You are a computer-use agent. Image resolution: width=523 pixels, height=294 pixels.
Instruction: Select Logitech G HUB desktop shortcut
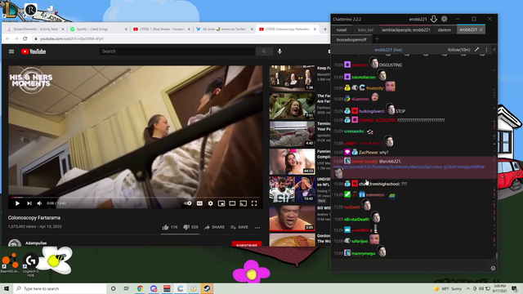coord(31,264)
